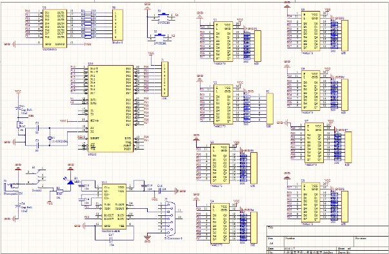Click the upper push-button switch near top GND
The width and height of the screenshot is (389, 254).
(x=162, y=16)
